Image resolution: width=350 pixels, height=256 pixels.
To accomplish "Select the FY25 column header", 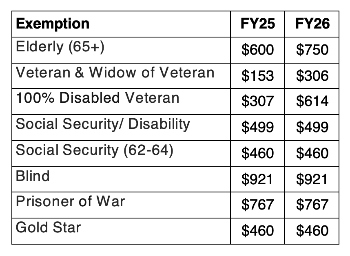I will click(257, 24).
